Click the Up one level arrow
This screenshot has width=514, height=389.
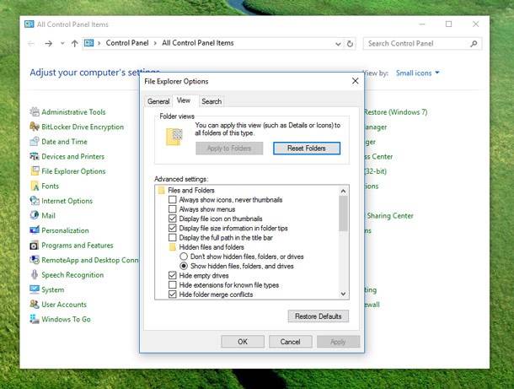[x=75, y=43]
